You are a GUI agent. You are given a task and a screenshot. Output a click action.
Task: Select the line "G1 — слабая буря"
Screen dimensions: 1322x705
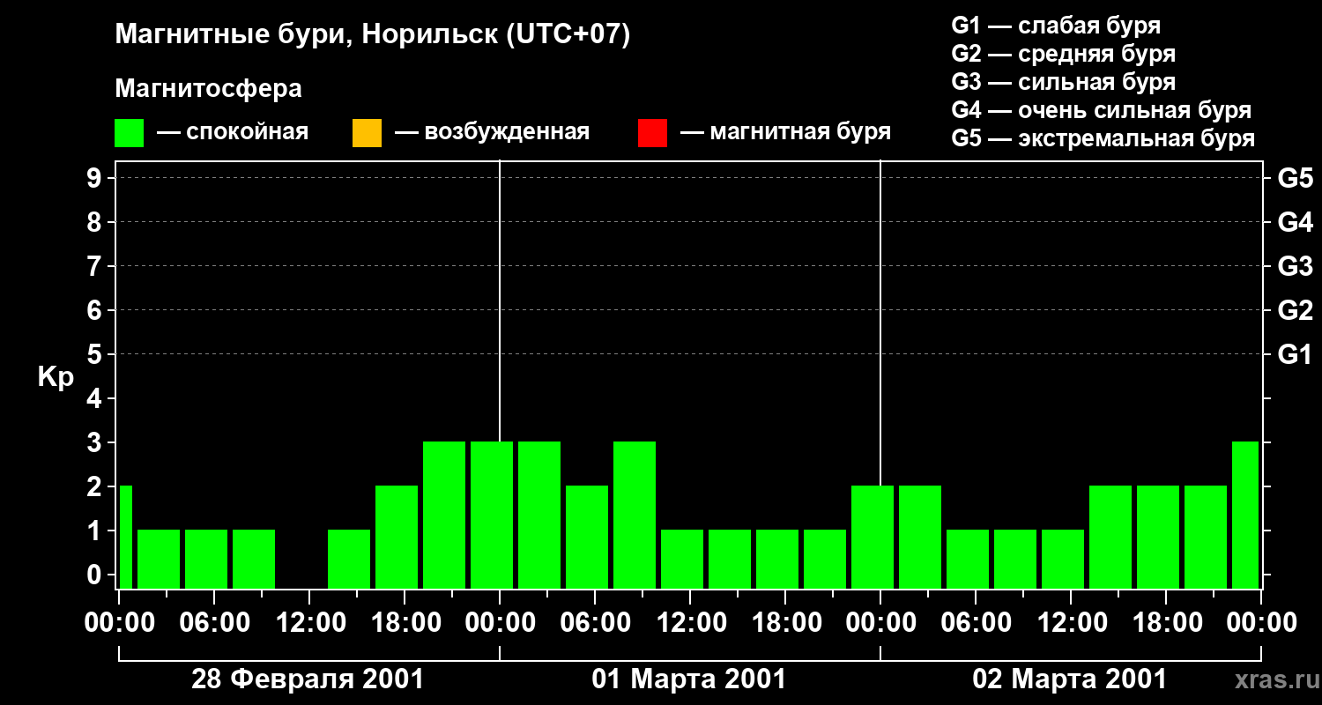tap(1056, 26)
